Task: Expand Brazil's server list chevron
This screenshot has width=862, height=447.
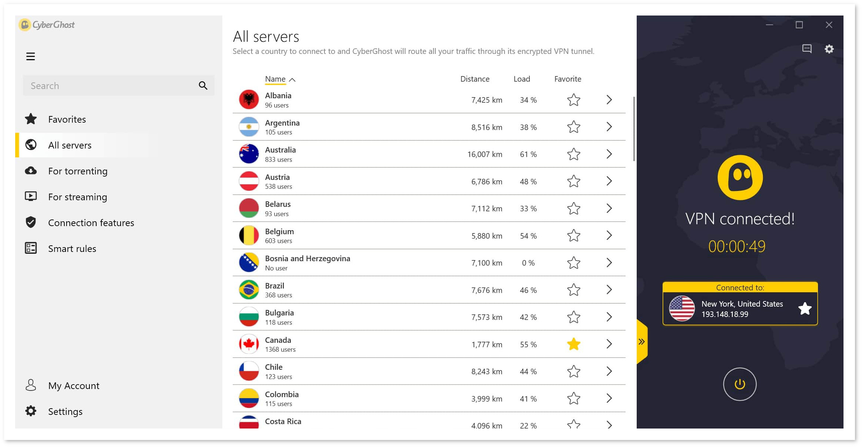Action: point(609,290)
